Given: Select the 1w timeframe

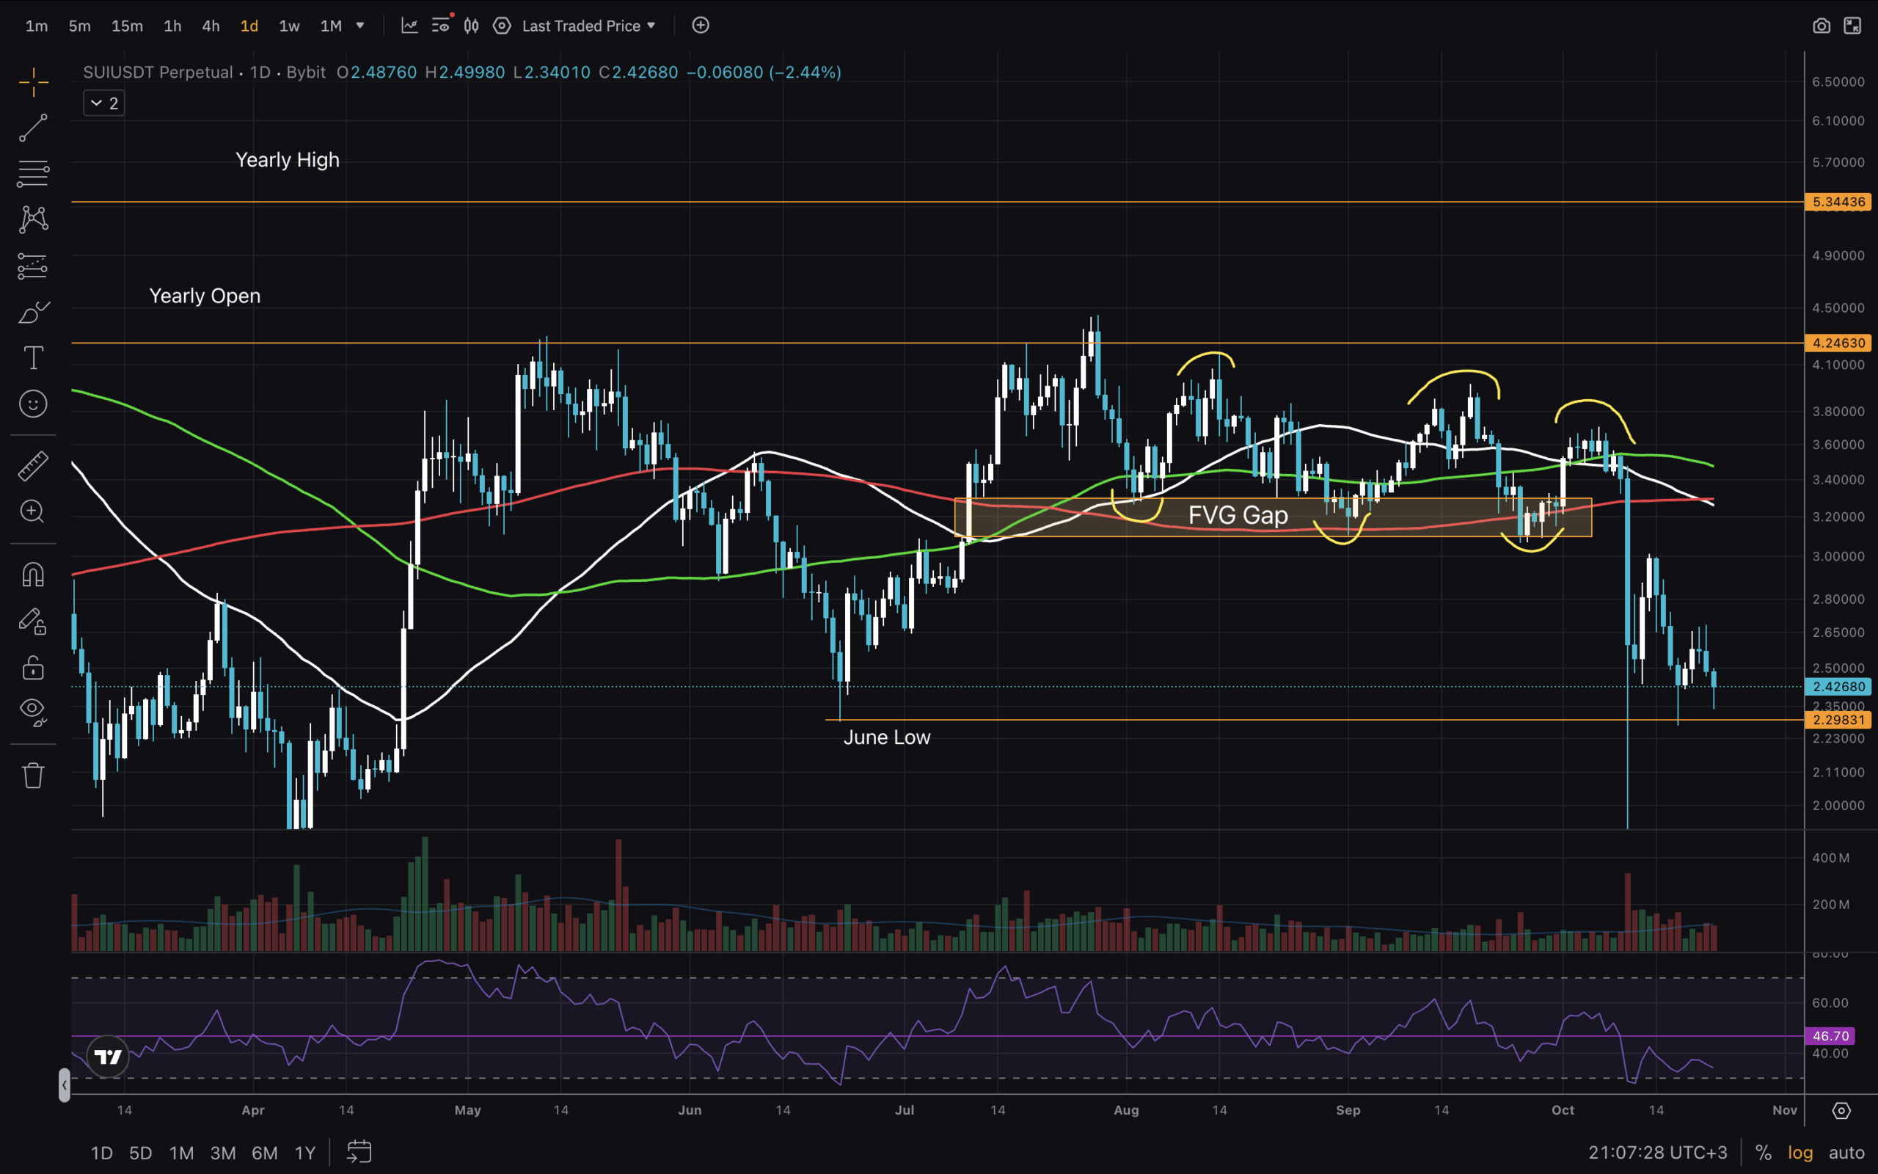Looking at the screenshot, I should (x=289, y=26).
